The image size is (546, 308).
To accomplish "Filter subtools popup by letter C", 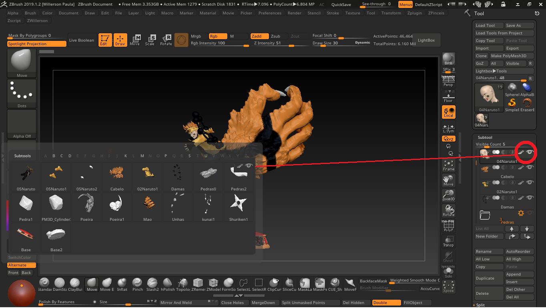I will [61, 156].
